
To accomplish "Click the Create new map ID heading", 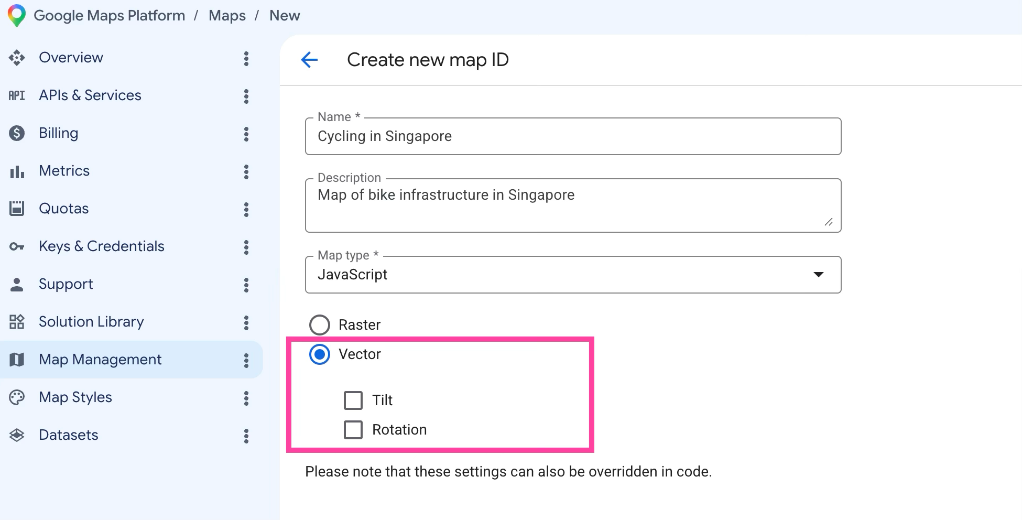I will click(428, 60).
